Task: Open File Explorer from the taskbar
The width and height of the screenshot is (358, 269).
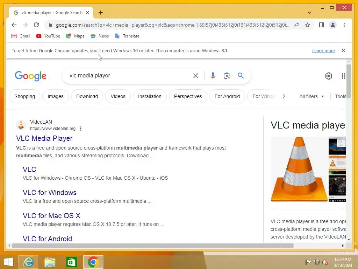Action: point(50,262)
